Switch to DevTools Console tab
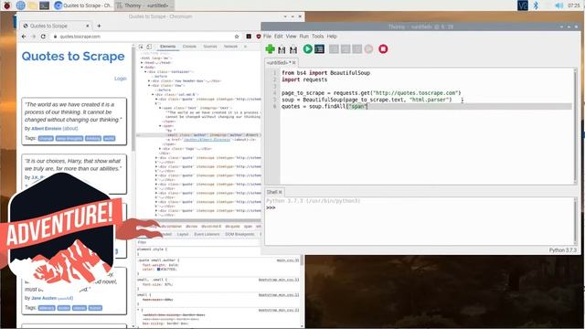Screen dimensions: 585x329 tap(189, 47)
